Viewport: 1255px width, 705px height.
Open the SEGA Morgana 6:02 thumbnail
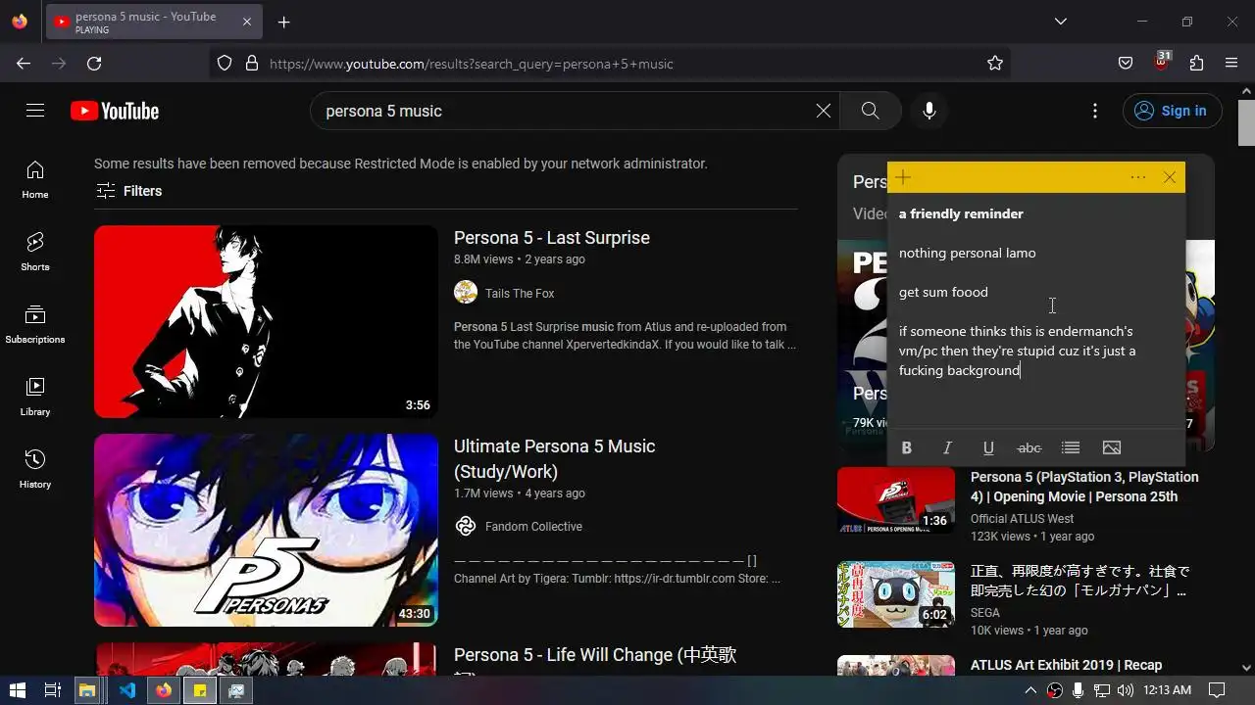896,594
